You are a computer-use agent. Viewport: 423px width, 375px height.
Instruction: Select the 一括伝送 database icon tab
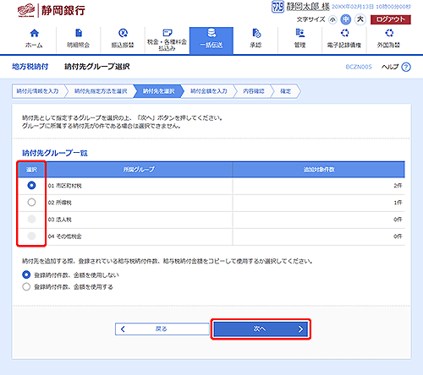click(x=211, y=33)
